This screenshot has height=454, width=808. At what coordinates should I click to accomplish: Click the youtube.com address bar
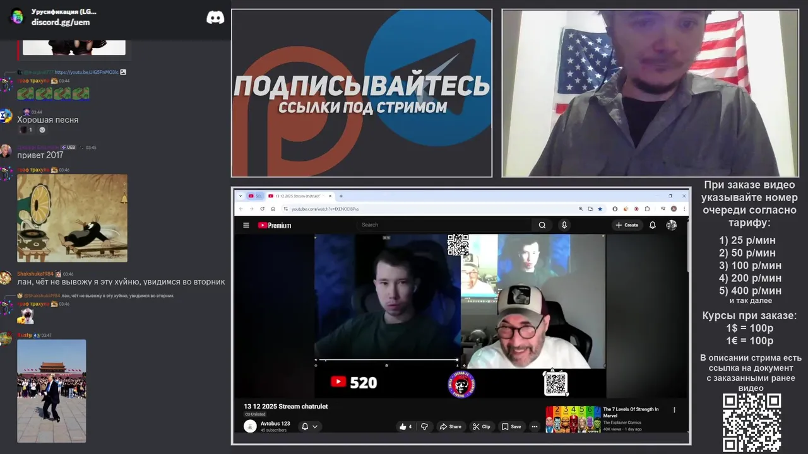coord(429,209)
